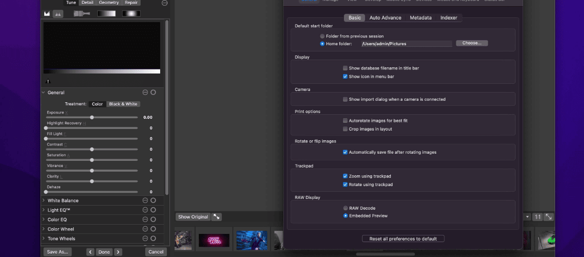Uncheck Zoom using trackpad

pos(345,176)
